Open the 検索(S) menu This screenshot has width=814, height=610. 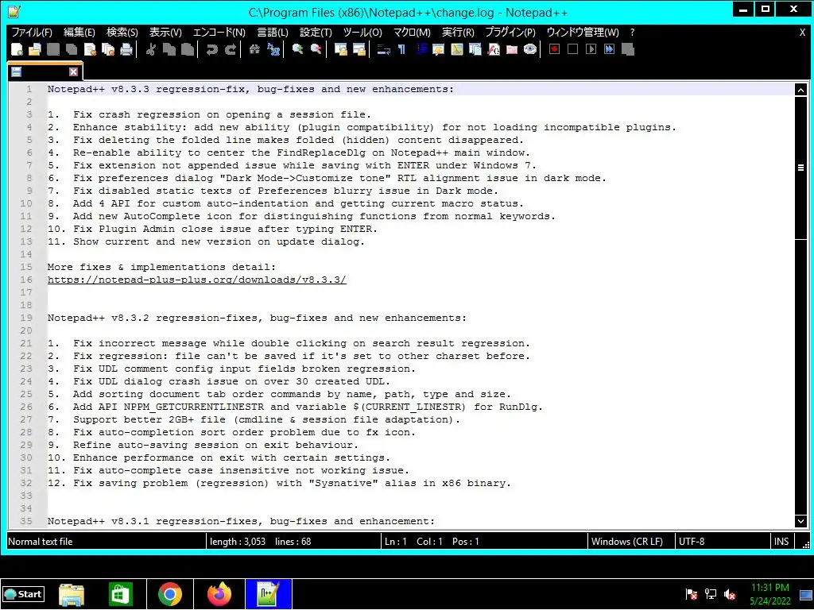(122, 32)
